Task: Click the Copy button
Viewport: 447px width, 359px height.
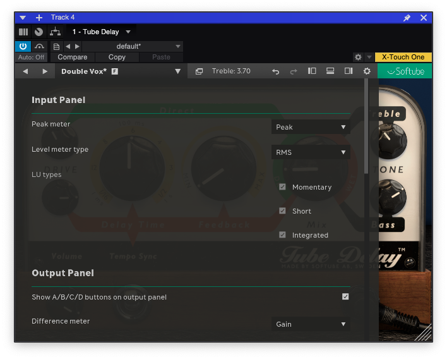Action: click(x=117, y=57)
